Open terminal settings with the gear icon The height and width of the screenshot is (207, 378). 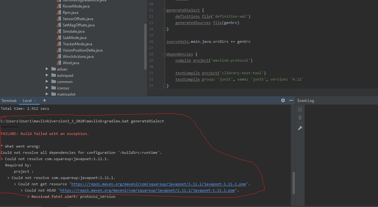point(283,100)
